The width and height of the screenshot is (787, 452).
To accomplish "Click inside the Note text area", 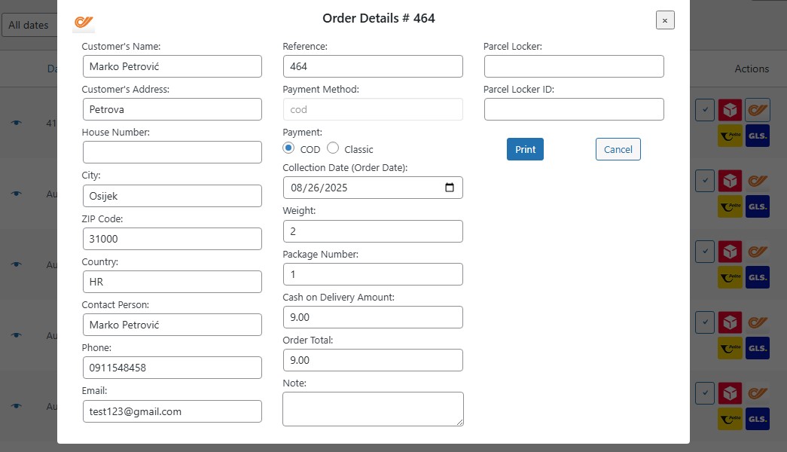I will 373,408.
